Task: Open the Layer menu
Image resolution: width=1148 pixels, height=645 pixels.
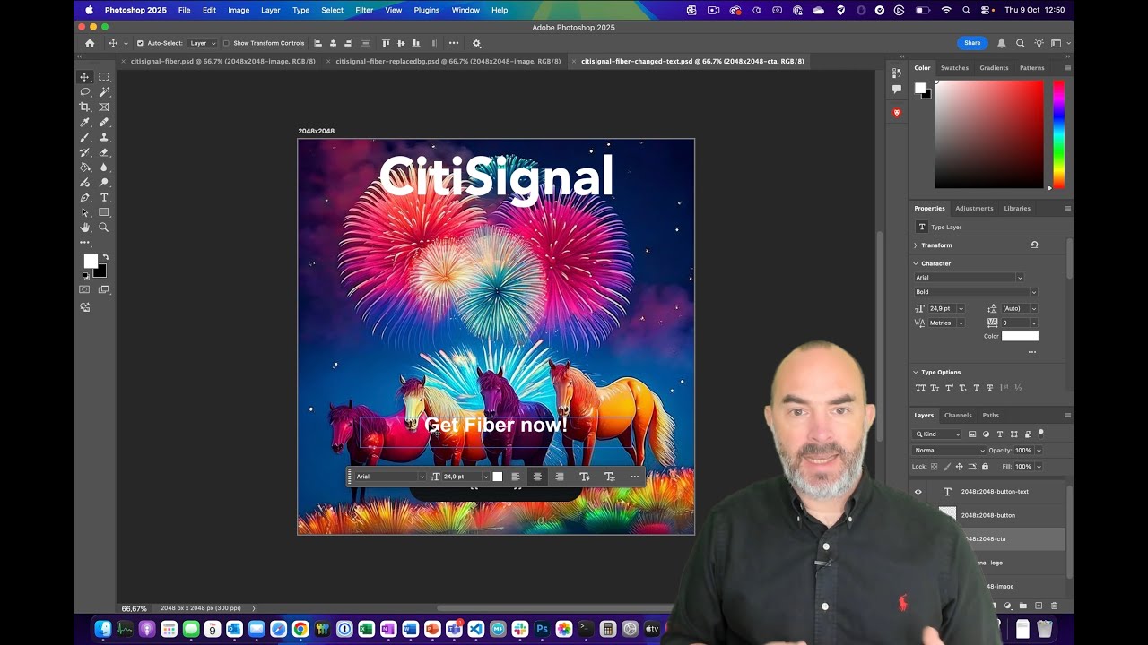Action: [x=270, y=10]
